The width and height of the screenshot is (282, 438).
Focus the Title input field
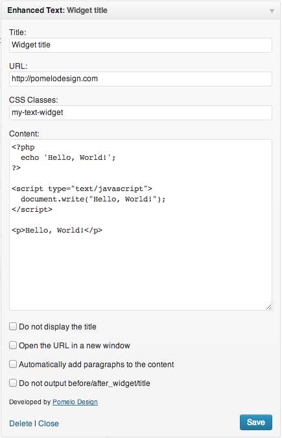(141, 45)
